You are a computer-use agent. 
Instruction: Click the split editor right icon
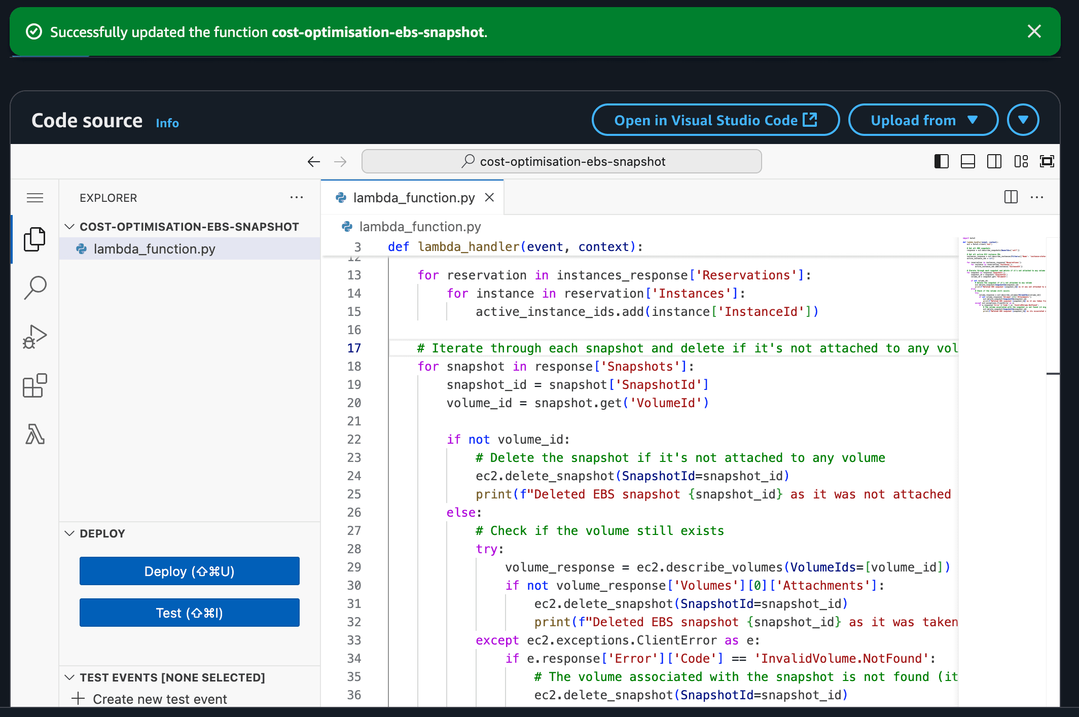click(1011, 197)
